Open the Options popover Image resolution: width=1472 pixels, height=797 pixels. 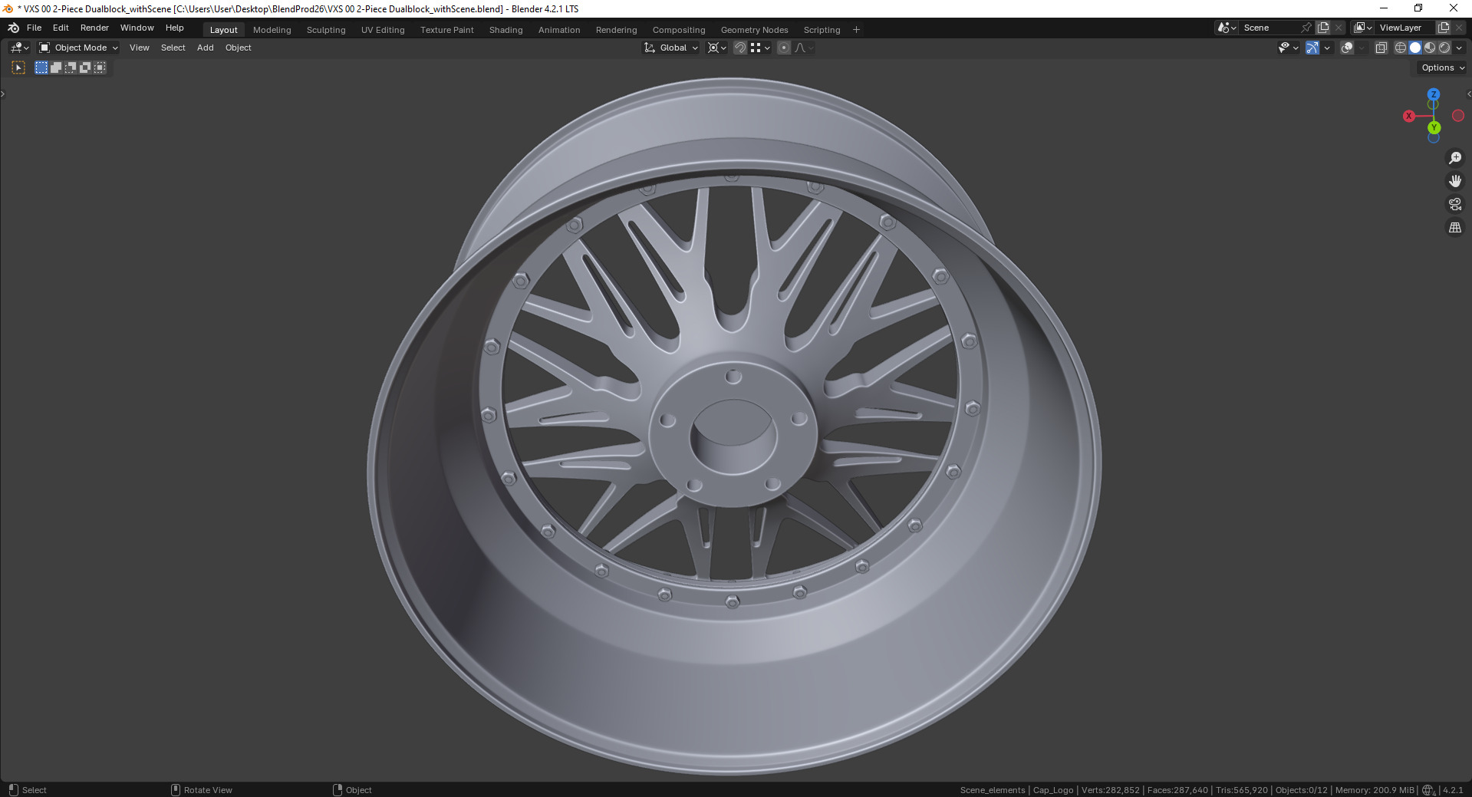coord(1442,68)
